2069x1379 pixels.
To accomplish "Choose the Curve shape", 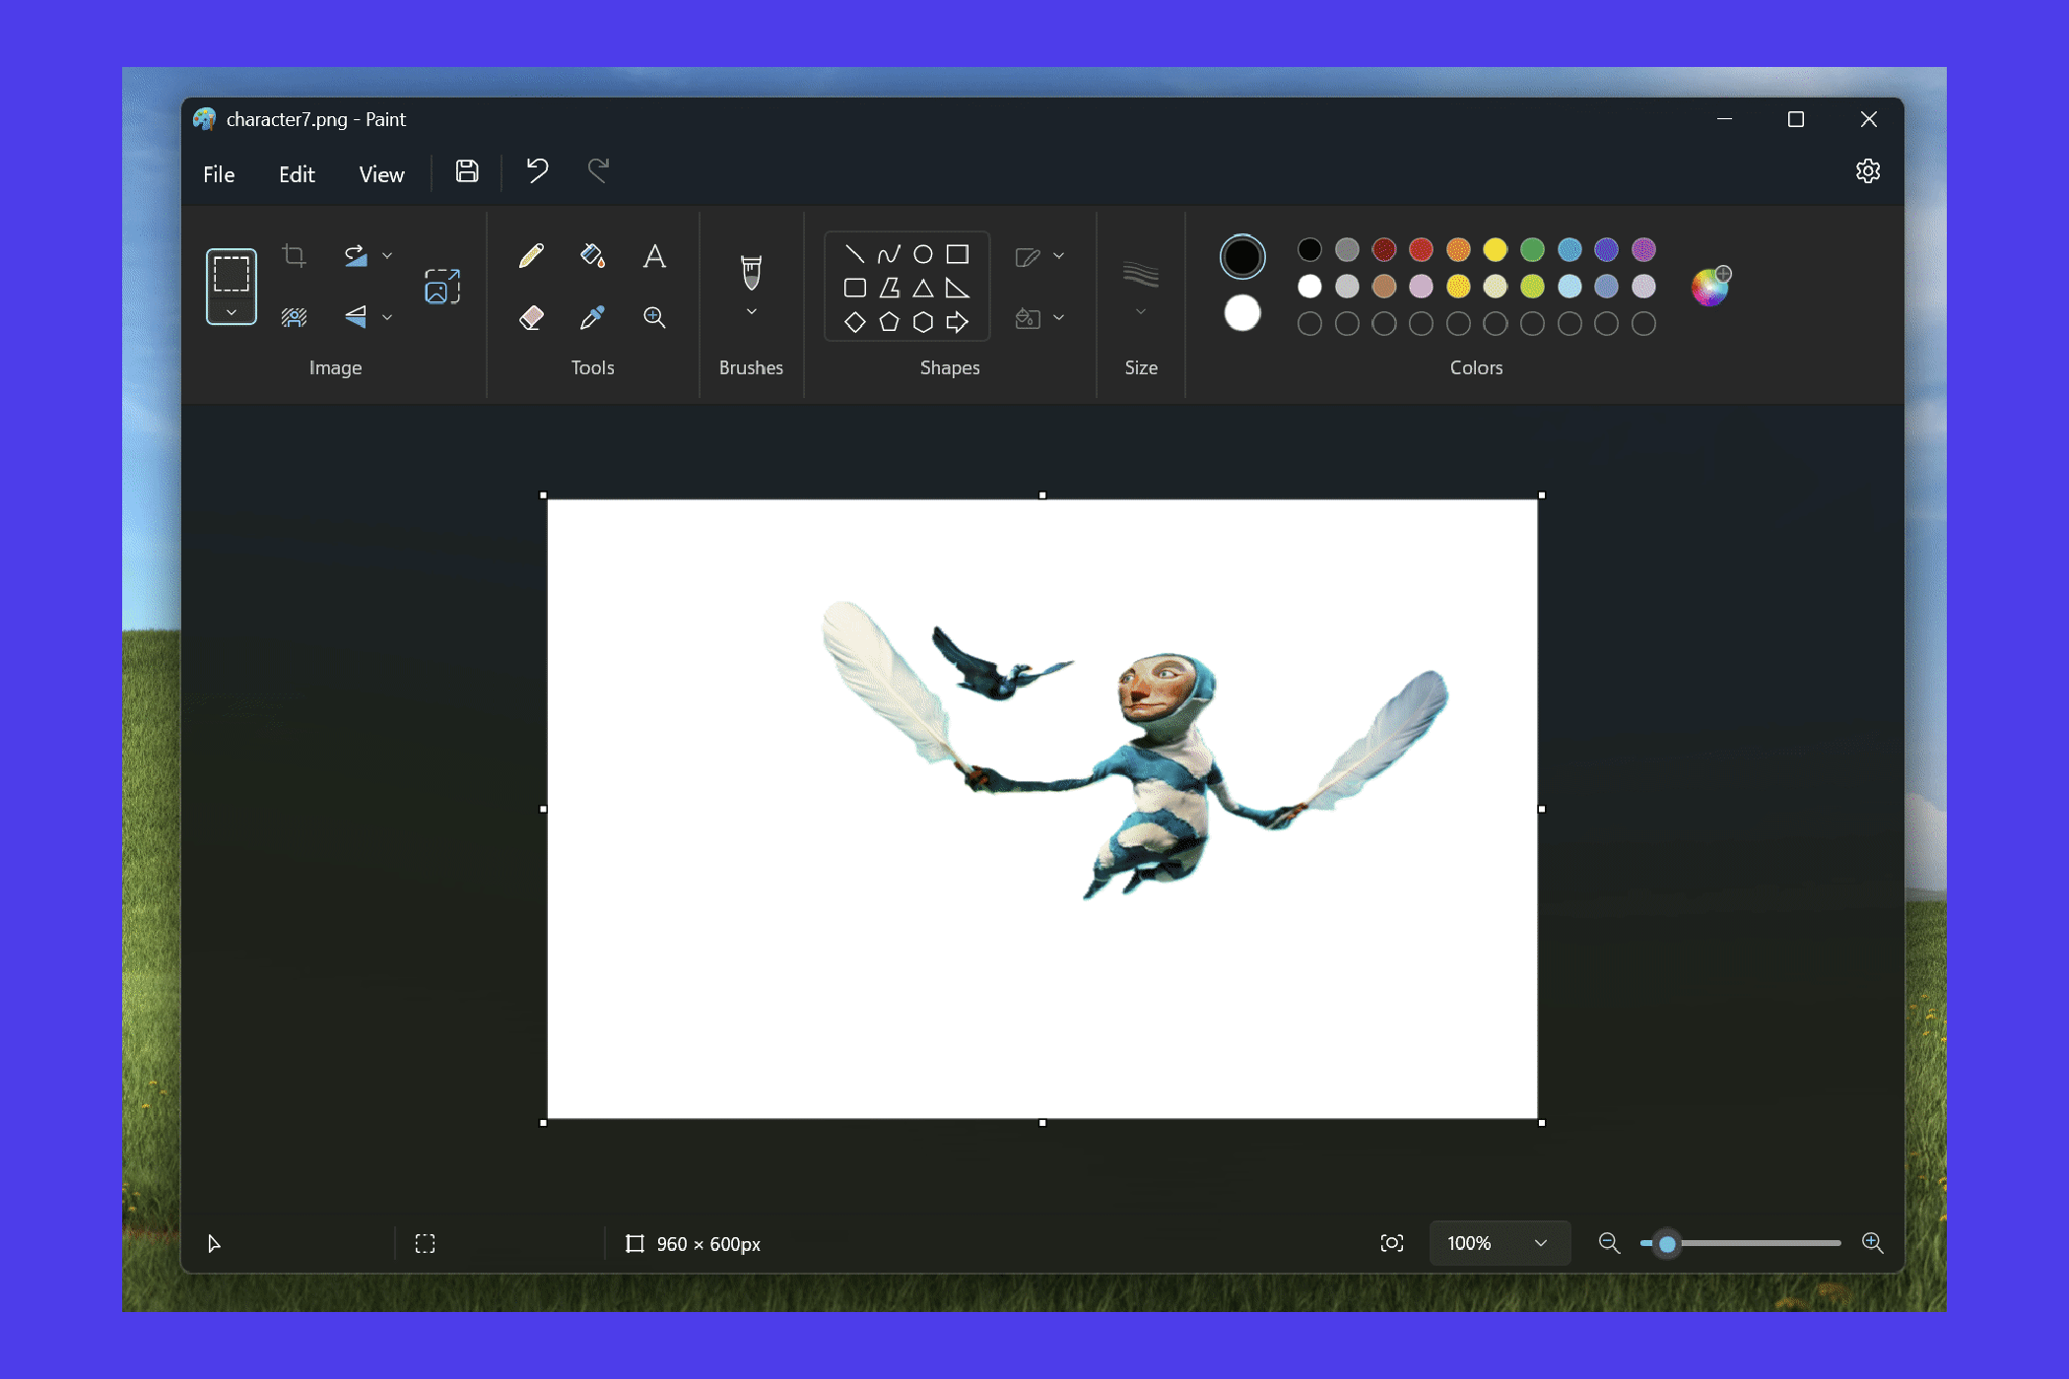I will pyautogui.click(x=889, y=254).
